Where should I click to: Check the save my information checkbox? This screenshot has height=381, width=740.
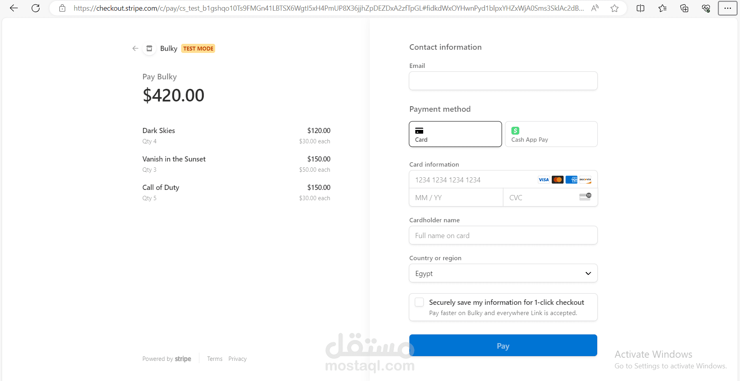(x=419, y=302)
